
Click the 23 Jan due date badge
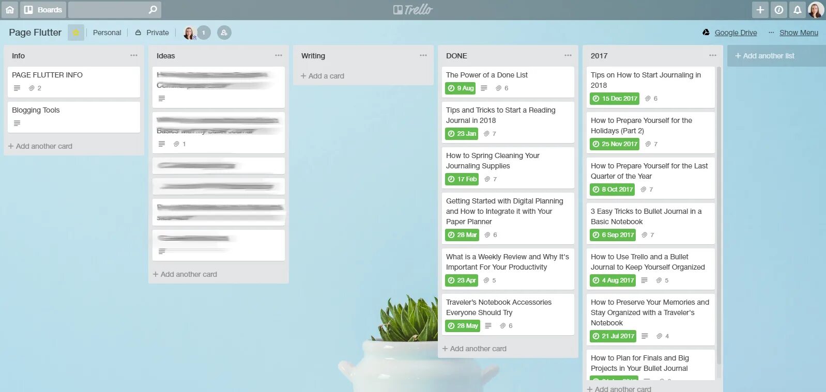point(462,134)
